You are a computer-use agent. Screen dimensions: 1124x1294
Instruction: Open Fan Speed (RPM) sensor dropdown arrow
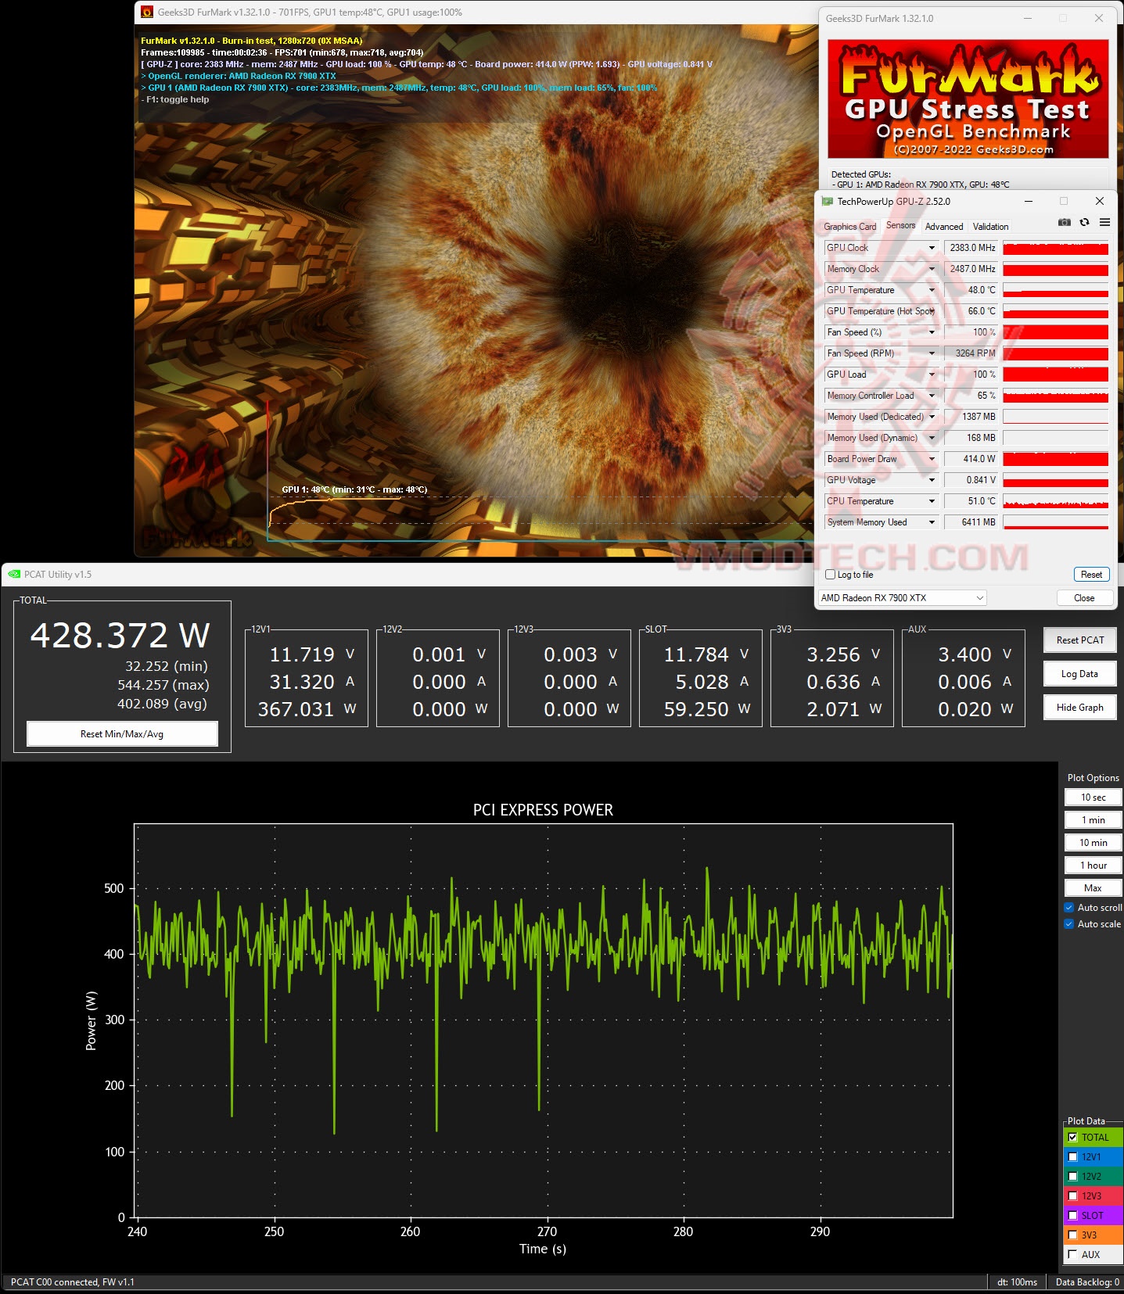[x=932, y=353]
